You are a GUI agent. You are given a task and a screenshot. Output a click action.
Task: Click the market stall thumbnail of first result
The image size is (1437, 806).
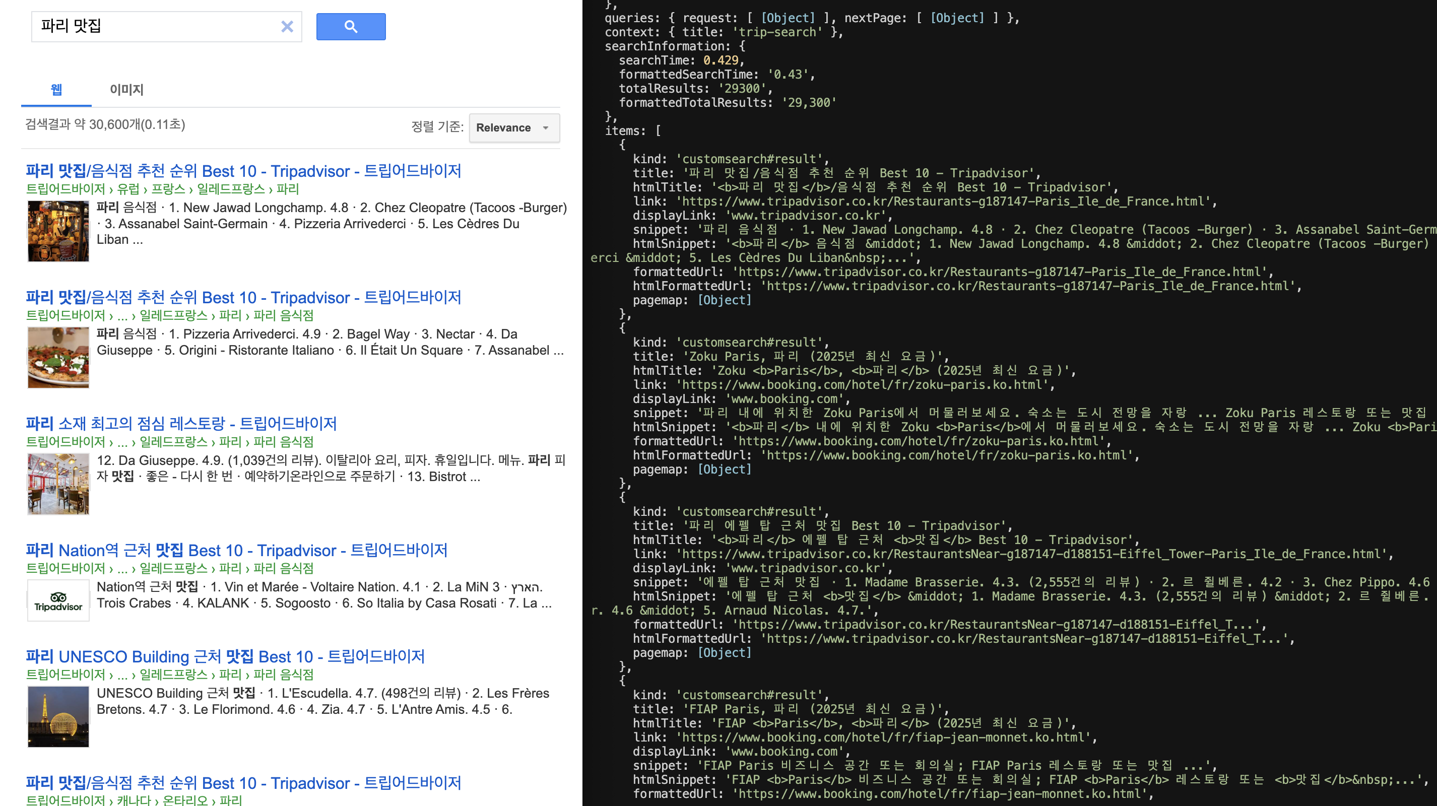[x=58, y=230]
